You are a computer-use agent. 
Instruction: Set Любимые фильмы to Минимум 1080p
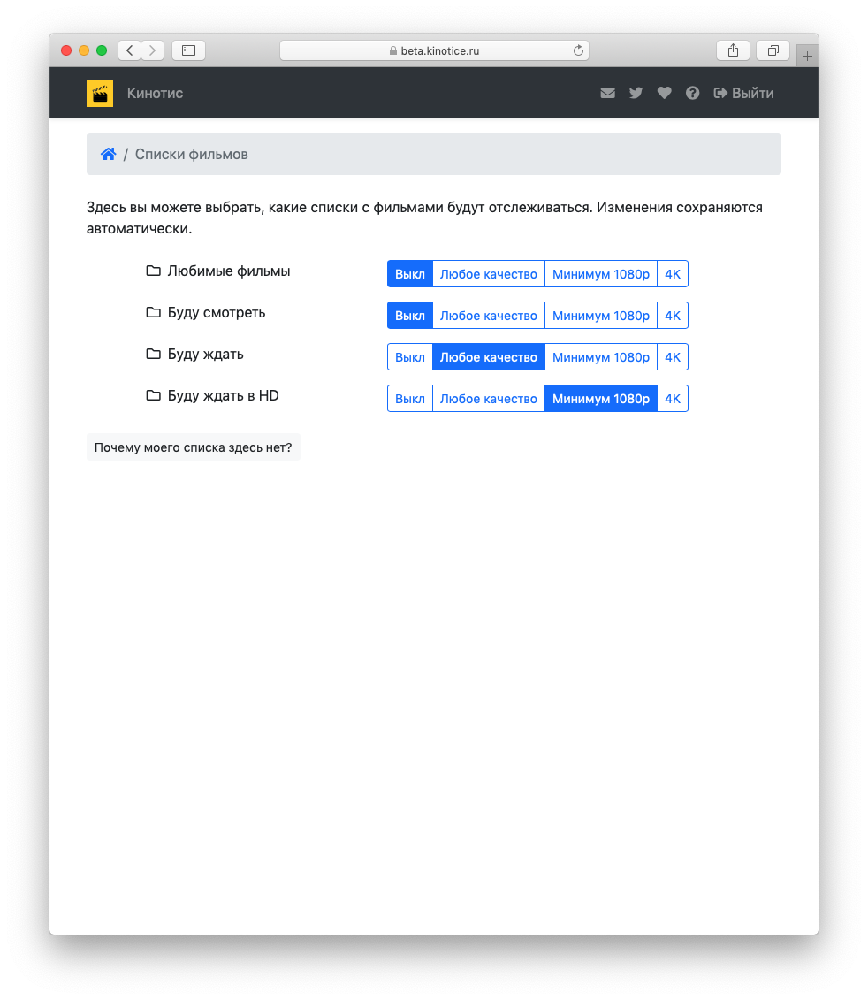pyautogui.click(x=601, y=274)
